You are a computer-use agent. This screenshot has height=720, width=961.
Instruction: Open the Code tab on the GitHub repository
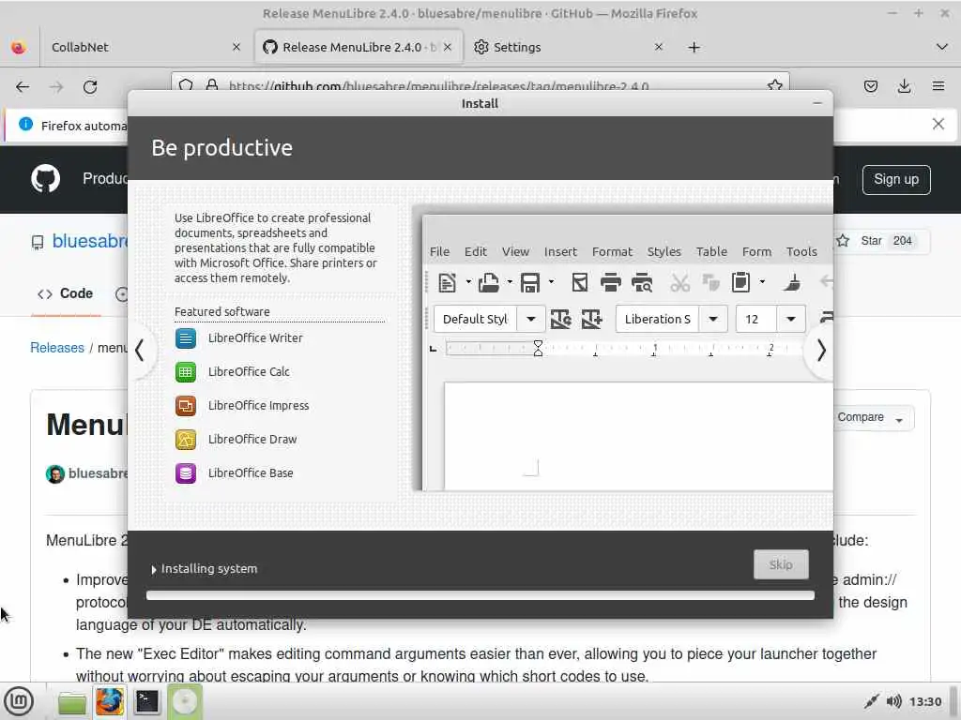coord(66,293)
